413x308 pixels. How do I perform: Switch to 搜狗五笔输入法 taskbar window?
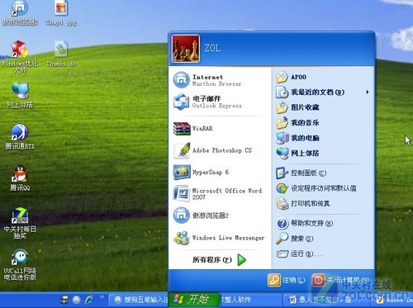click(x=138, y=300)
